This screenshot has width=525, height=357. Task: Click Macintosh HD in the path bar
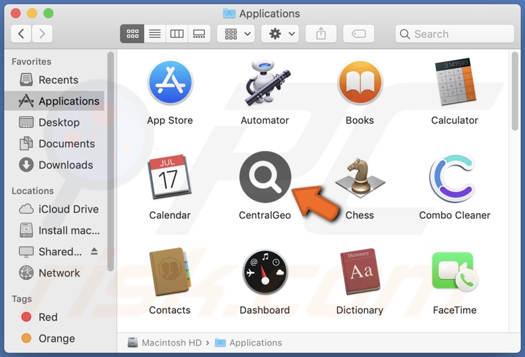165,342
